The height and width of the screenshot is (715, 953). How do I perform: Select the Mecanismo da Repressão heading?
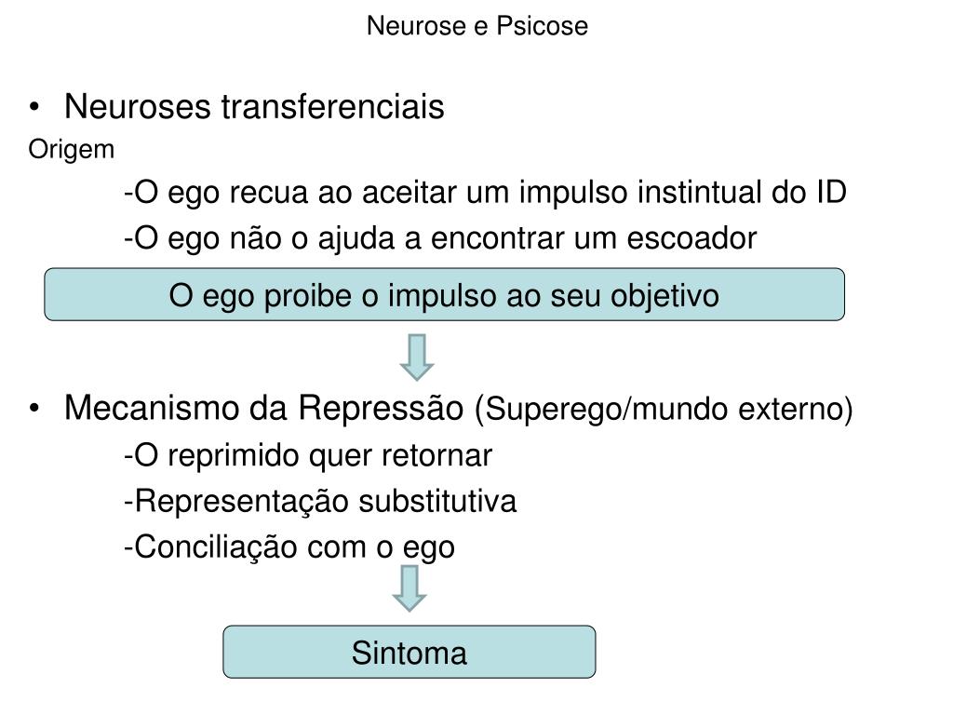(x=263, y=408)
